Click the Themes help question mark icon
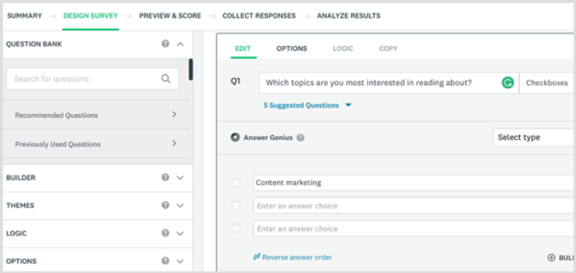576x273 pixels. (x=165, y=205)
